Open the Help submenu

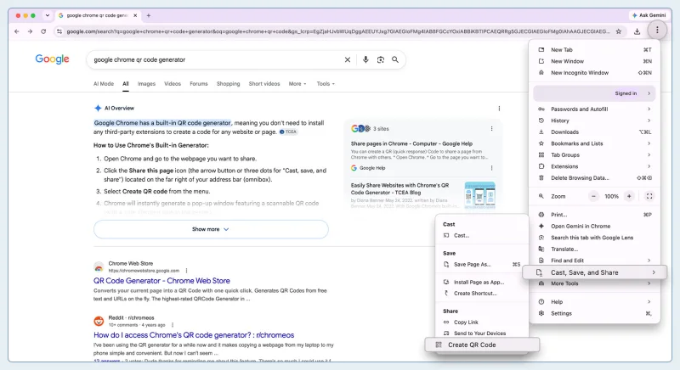(594, 302)
